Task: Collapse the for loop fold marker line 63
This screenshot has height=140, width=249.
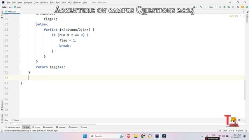Action: tap(19, 30)
